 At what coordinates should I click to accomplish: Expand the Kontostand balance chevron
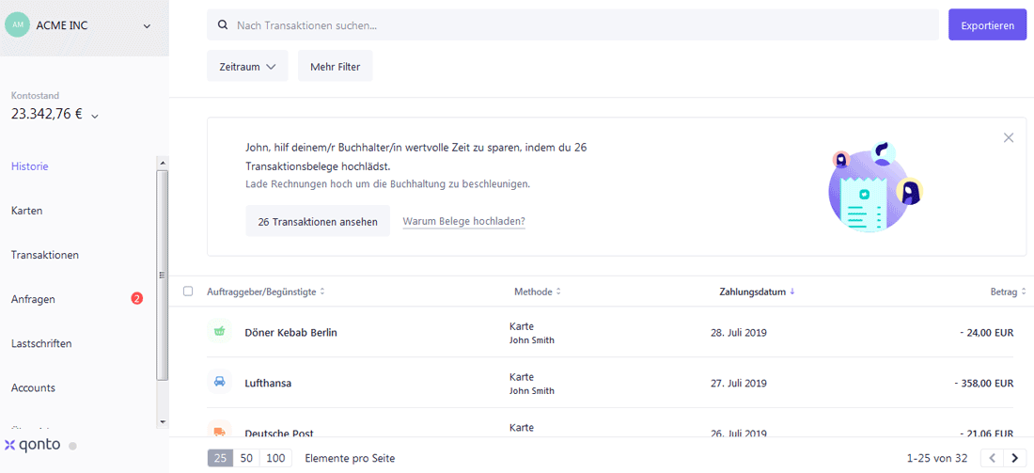[x=95, y=117]
